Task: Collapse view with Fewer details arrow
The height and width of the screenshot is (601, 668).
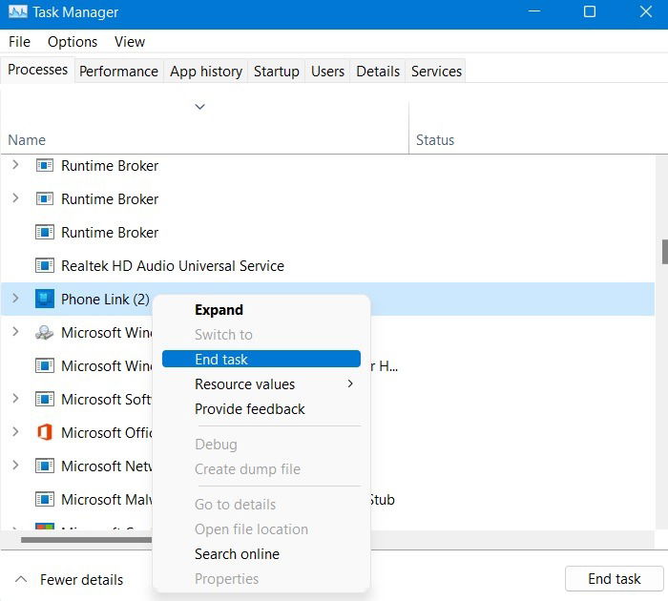Action: pyautogui.click(x=19, y=579)
